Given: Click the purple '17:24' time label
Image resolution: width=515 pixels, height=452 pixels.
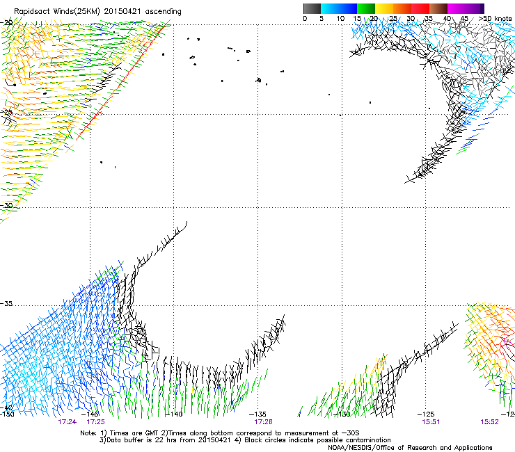Looking at the screenshot, I should coord(68,422).
